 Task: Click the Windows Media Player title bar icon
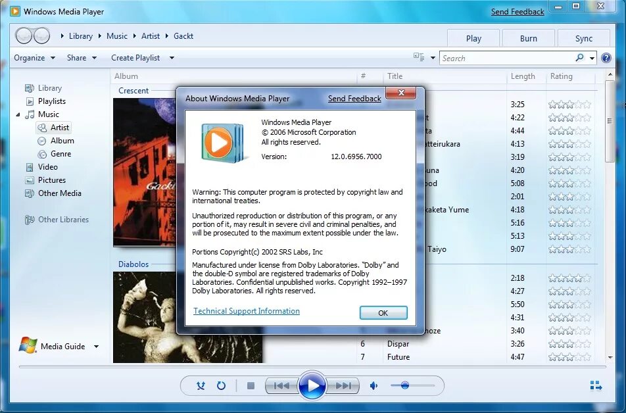[x=15, y=11]
